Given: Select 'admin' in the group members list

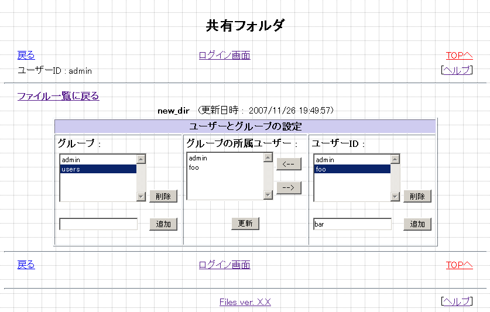Looking at the screenshot, I should 224,158.
